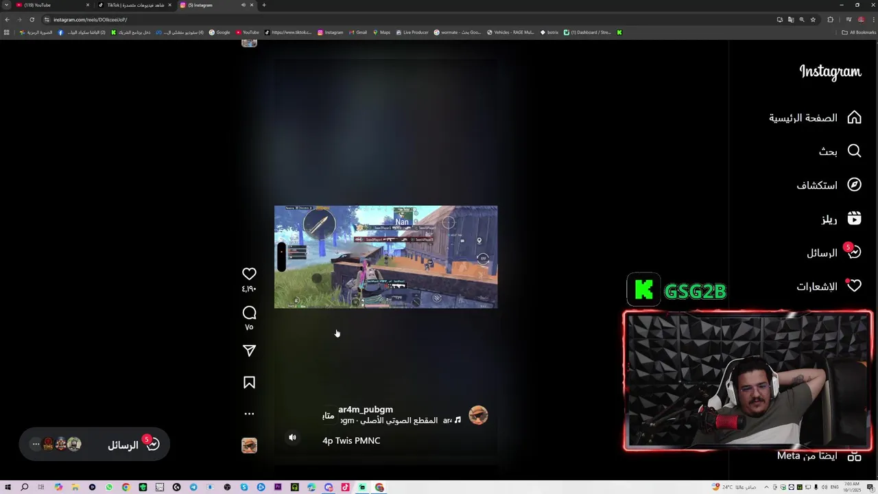Open WhatsApp from the taskbar

tap(109, 487)
